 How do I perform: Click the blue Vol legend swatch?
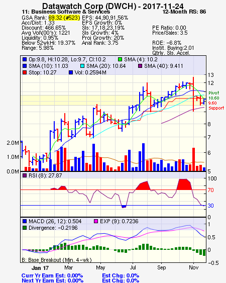[x=71, y=72]
